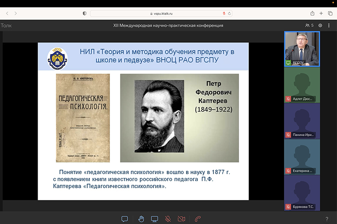This screenshot has width=337, height=224.
Task: Turn on your camera
Action: coord(181,219)
